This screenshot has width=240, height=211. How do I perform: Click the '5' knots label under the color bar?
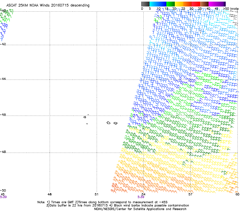click(x=150, y=9)
